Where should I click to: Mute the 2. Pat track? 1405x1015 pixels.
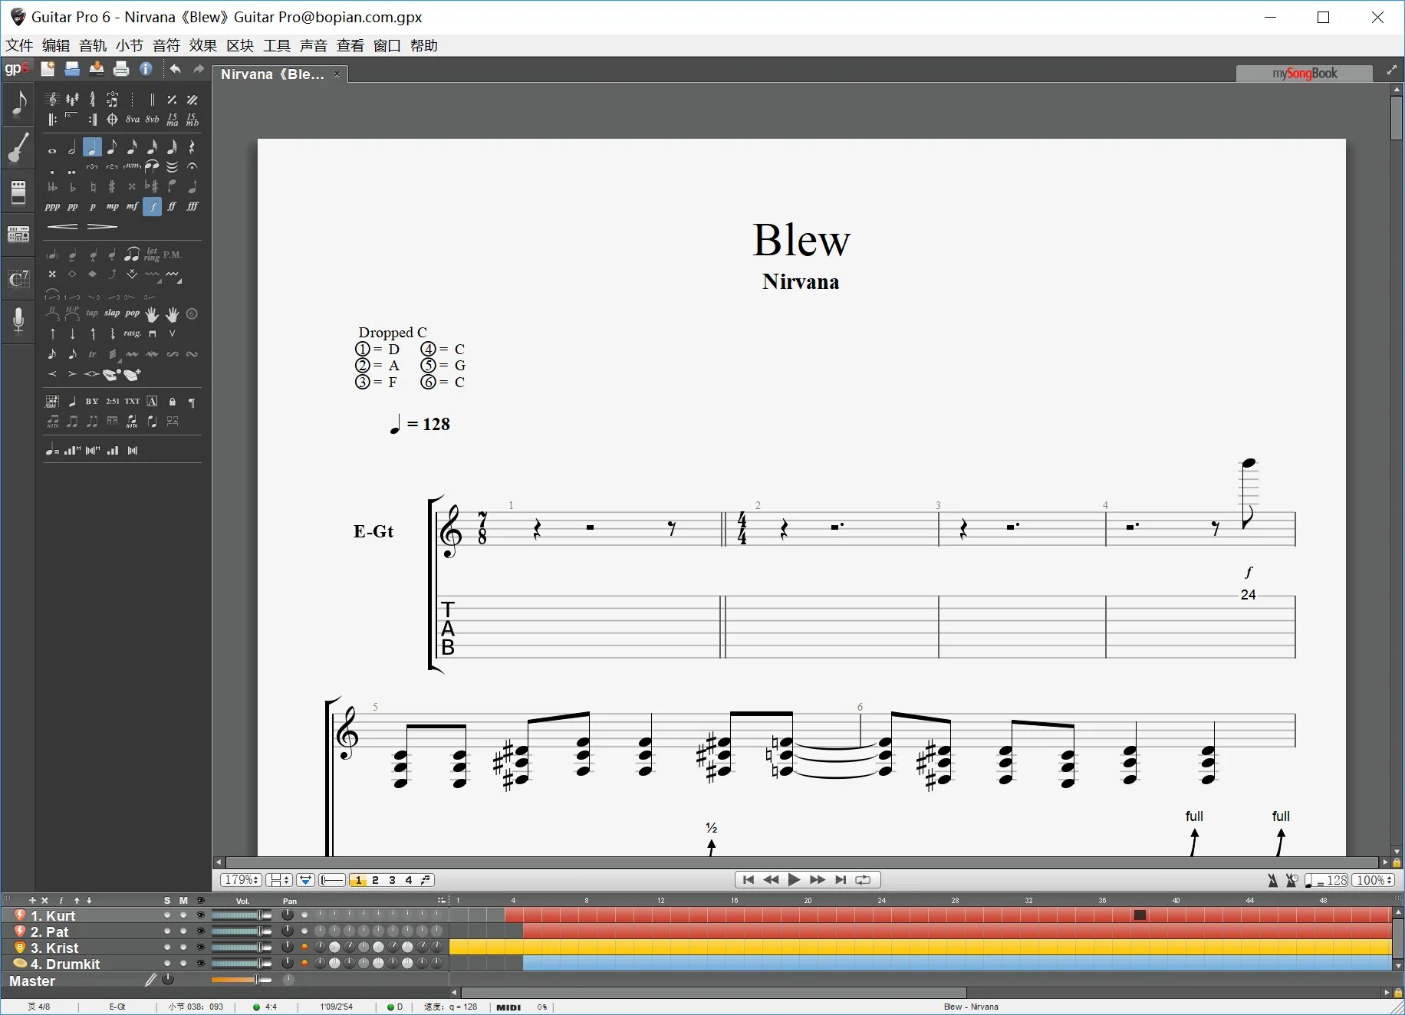[183, 931]
